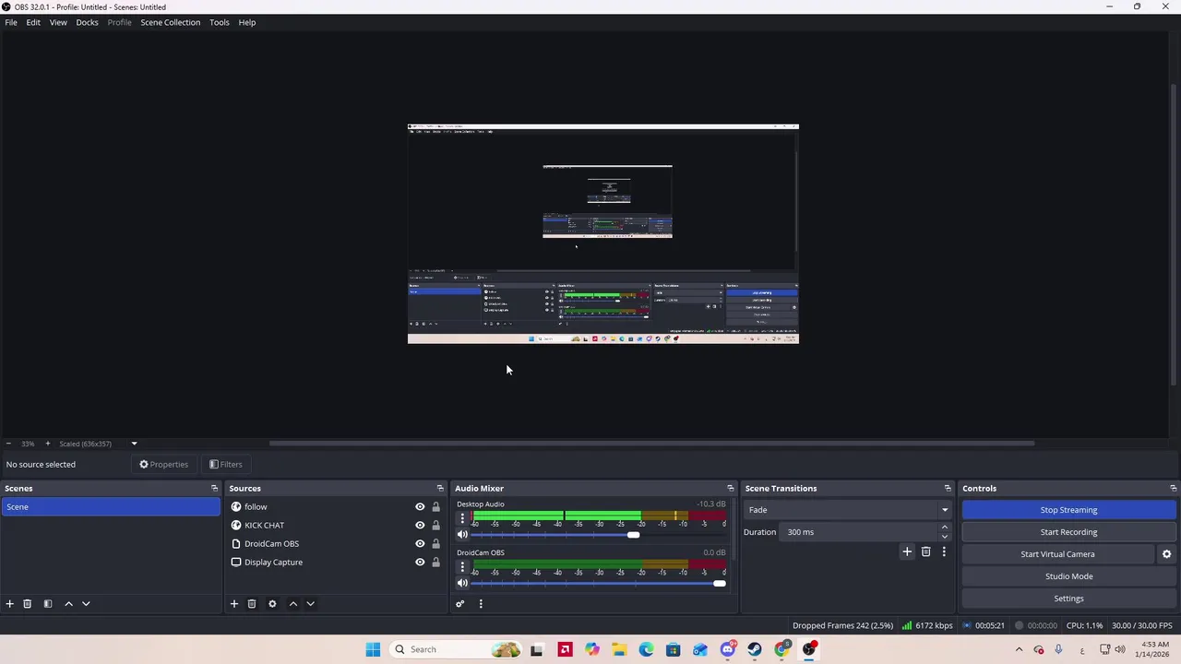Open source properties gear in the Sources toolbar

coord(272,604)
